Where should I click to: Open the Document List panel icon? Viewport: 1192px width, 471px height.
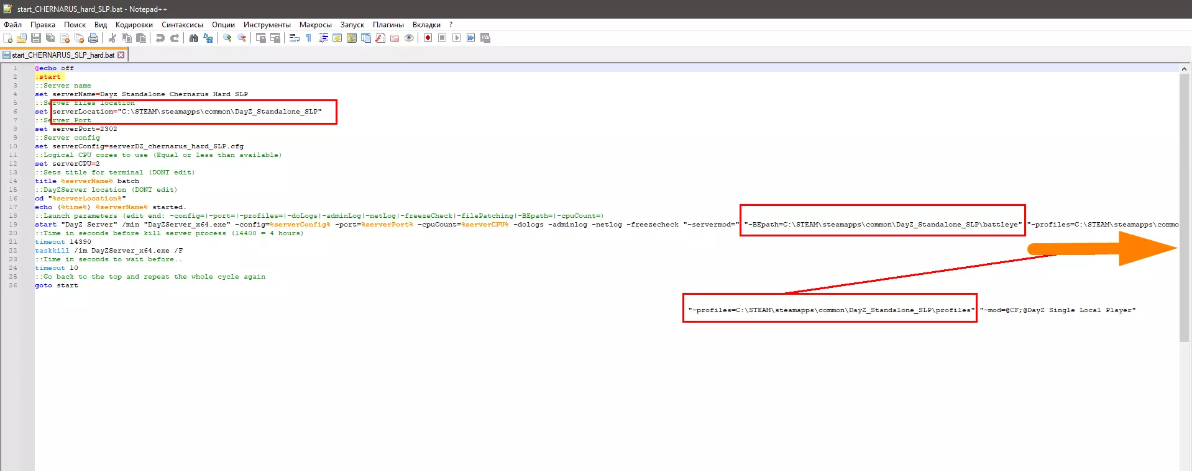(x=366, y=38)
